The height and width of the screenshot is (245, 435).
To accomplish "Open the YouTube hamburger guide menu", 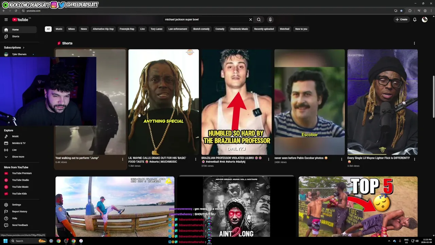I will [x=6, y=19].
